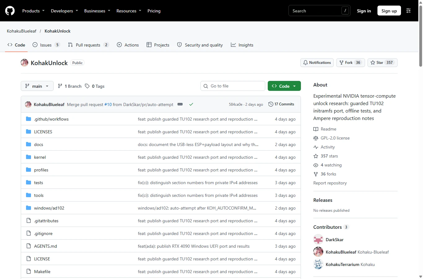Star the KohakUnlock repository

click(382, 63)
